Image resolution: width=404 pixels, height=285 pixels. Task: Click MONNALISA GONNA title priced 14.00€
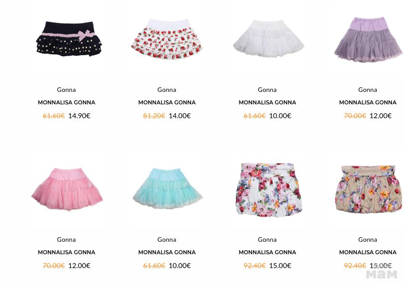(x=167, y=103)
